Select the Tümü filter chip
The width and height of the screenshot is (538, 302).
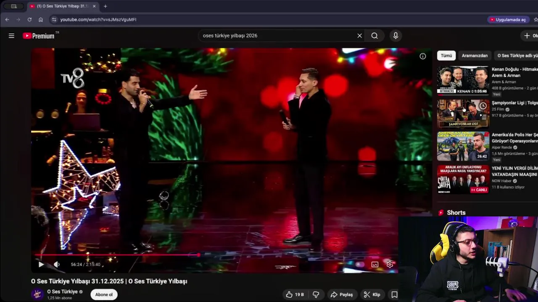coord(446,55)
